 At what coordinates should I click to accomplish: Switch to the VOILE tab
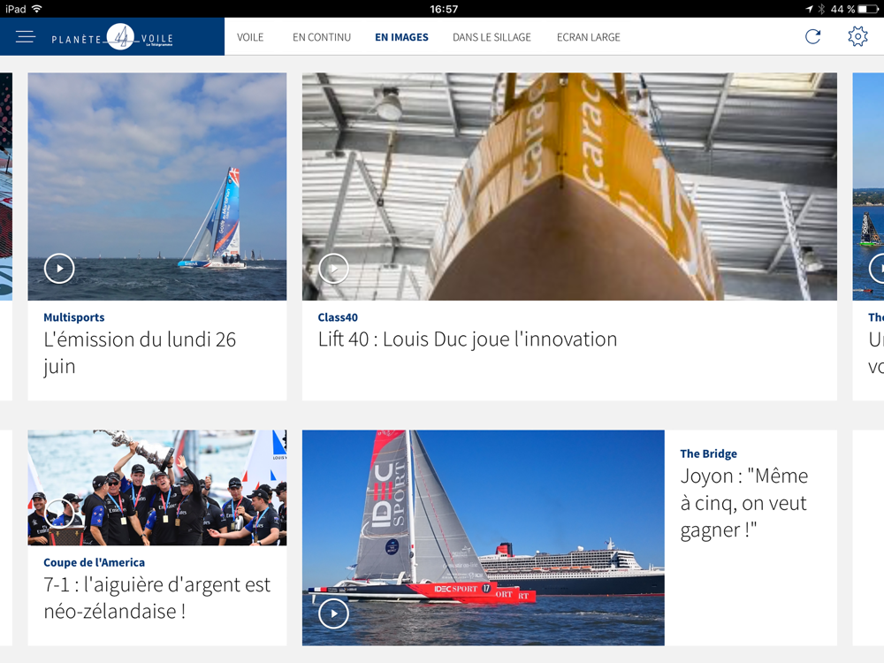pyautogui.click(x=250, y=37)
